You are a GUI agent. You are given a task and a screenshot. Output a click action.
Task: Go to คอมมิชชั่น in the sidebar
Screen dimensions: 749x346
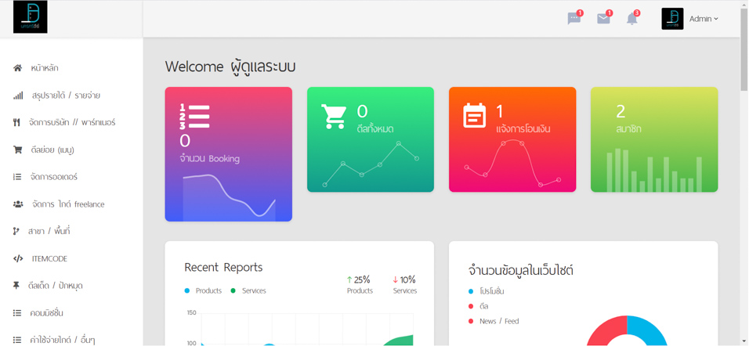[46, 313]
